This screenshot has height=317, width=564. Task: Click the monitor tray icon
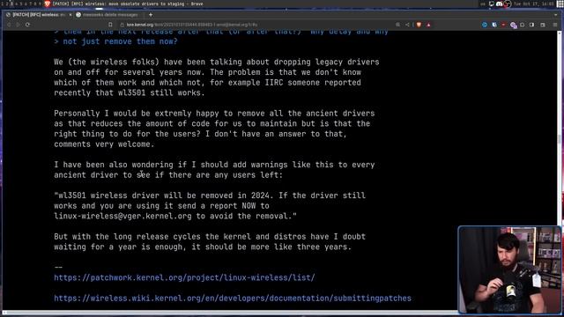492,4
